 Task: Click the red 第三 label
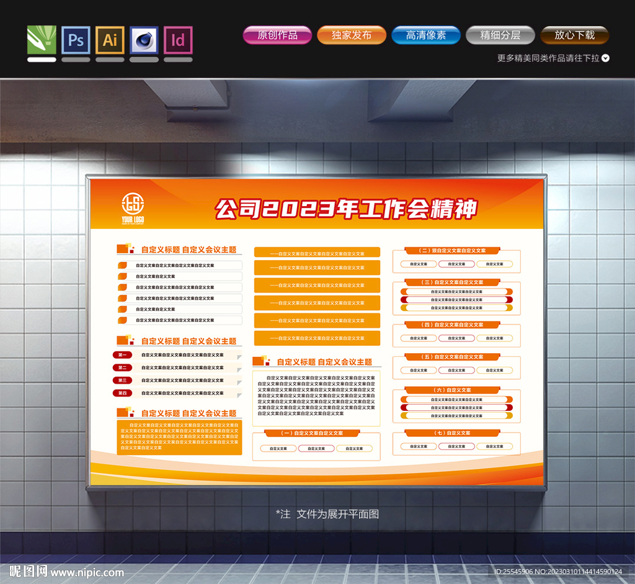(x=122, y=380)
